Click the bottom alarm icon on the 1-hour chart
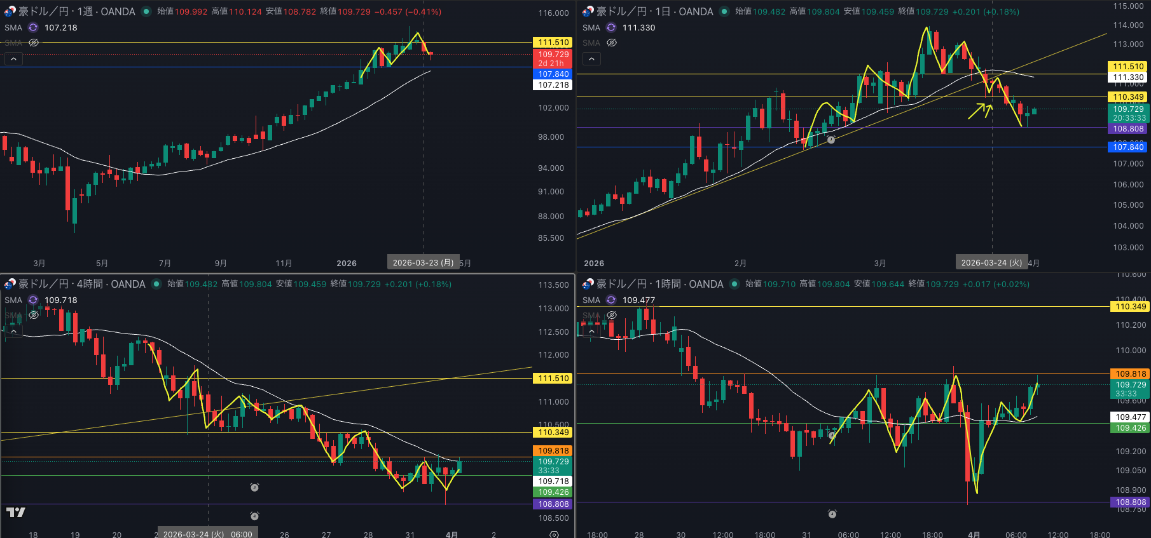 tap(832, 514)
